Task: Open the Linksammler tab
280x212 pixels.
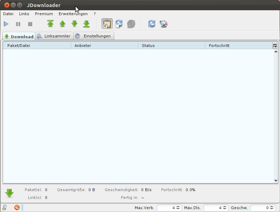Action: click(x=54, y=36)
